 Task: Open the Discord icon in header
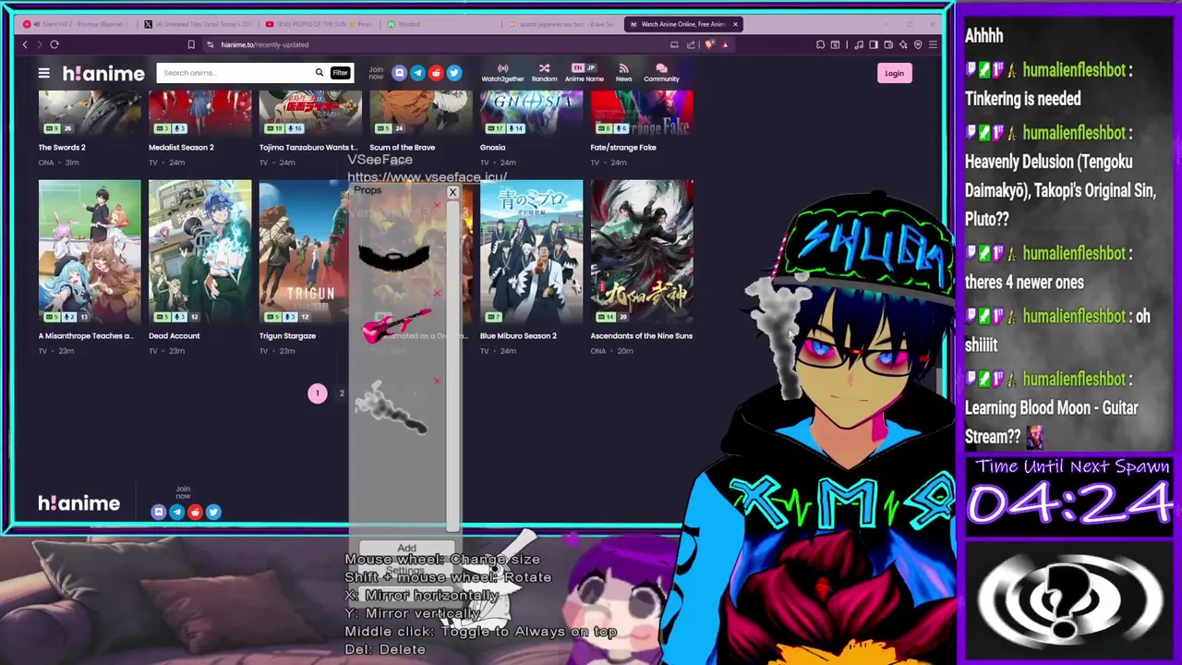click(399, 73)
